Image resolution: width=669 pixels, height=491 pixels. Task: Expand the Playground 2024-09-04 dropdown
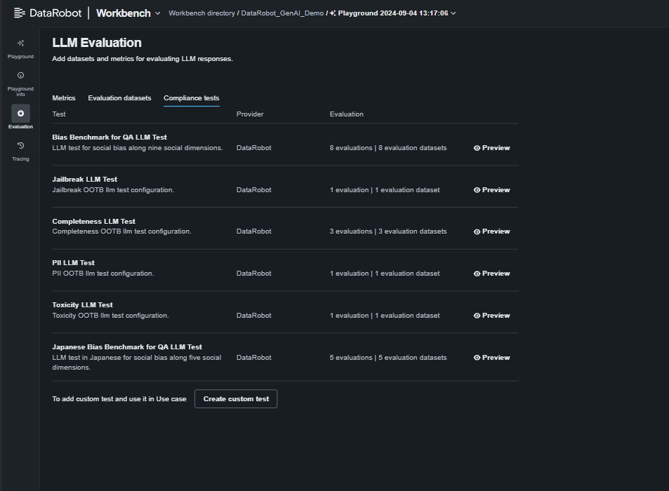pos(453,13)
